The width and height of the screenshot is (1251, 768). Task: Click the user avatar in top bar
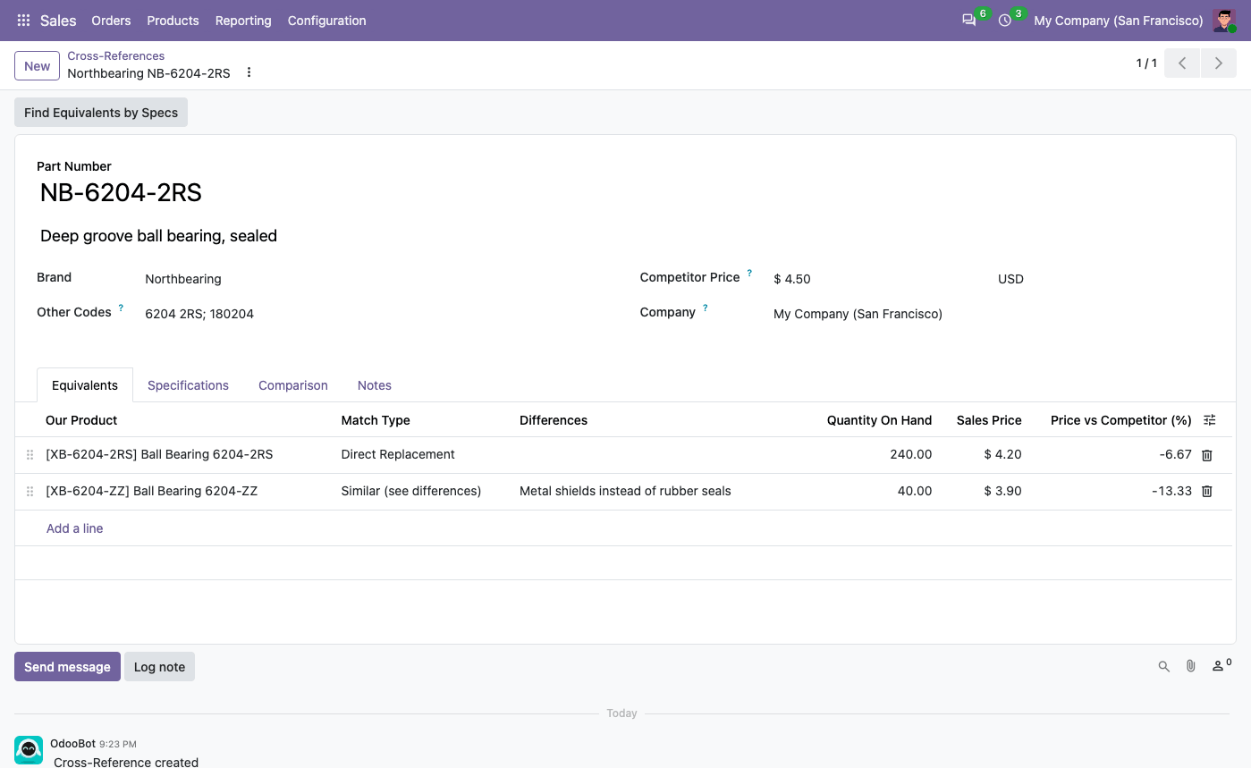click(x=1223, y=21)
